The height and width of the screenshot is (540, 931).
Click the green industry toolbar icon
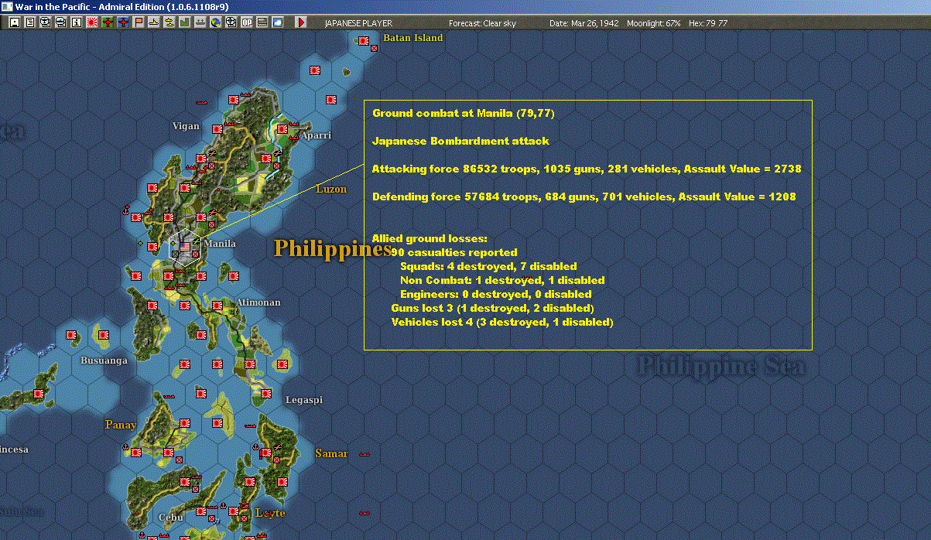[184, 22]
